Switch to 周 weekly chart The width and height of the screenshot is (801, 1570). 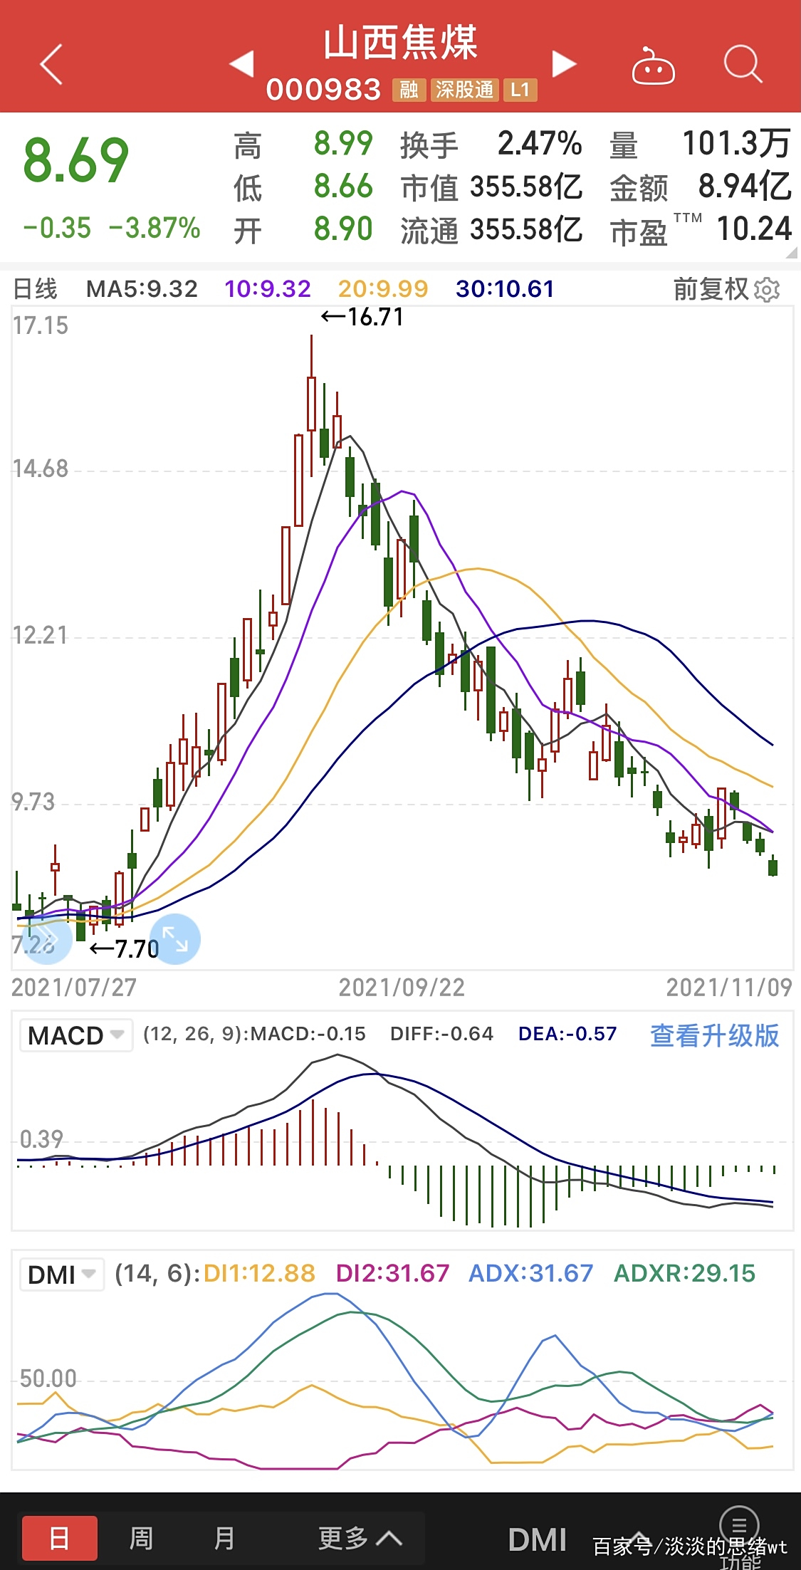[141, 1539]
